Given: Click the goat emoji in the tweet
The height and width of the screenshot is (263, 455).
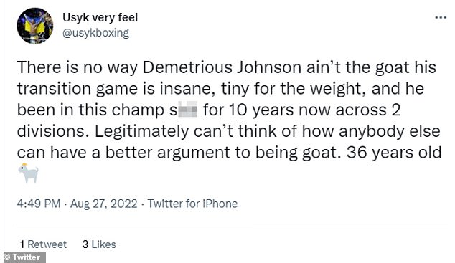Looking at the screenshot, I should coord(28,173).
